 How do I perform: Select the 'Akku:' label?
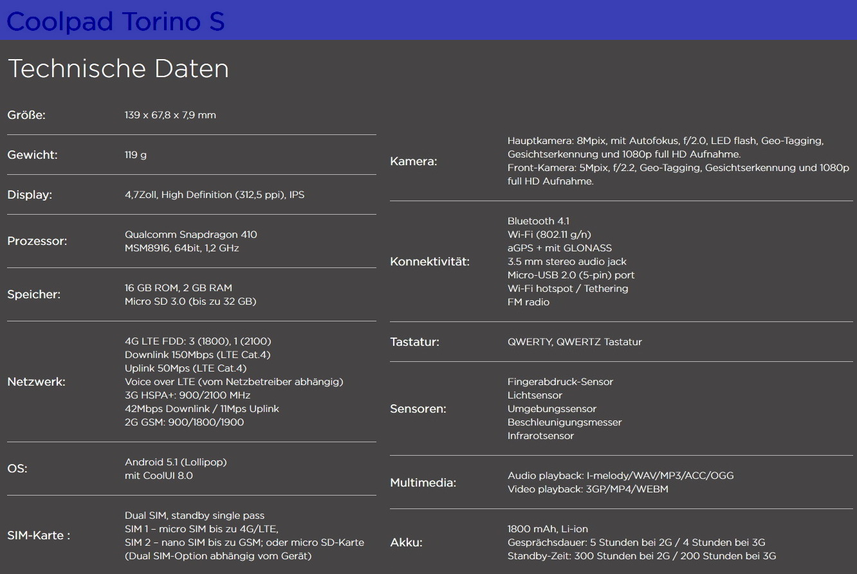click(407, 543)
